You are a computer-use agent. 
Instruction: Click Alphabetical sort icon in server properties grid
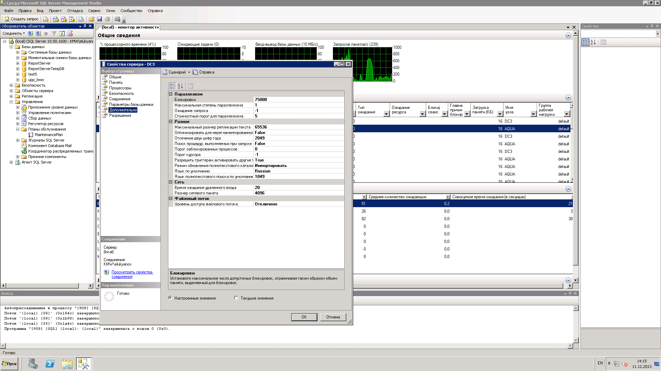(180, 86)
